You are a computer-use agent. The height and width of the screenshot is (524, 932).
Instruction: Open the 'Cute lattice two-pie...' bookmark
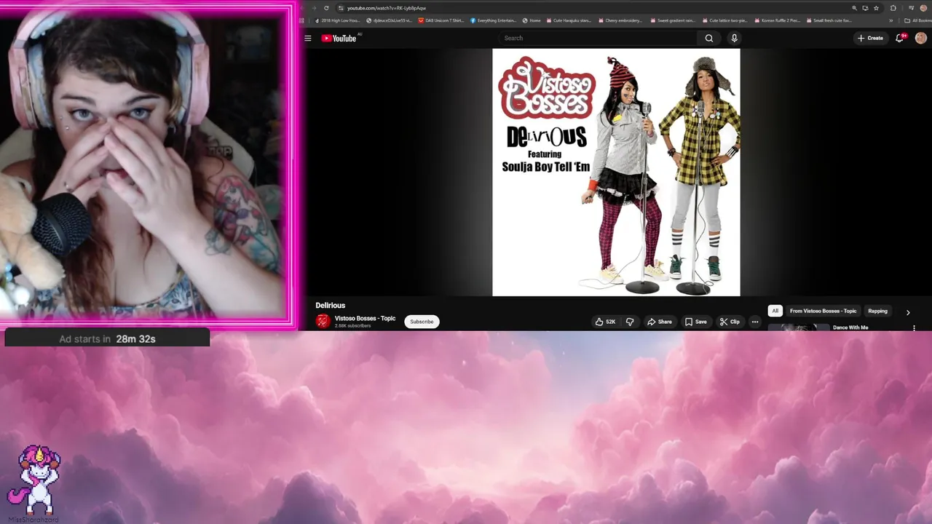pos(724,20)
